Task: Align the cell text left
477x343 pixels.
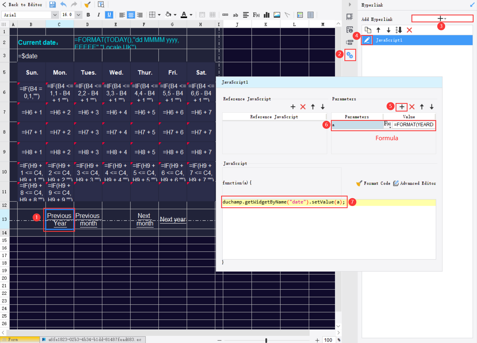Action: 122,15
